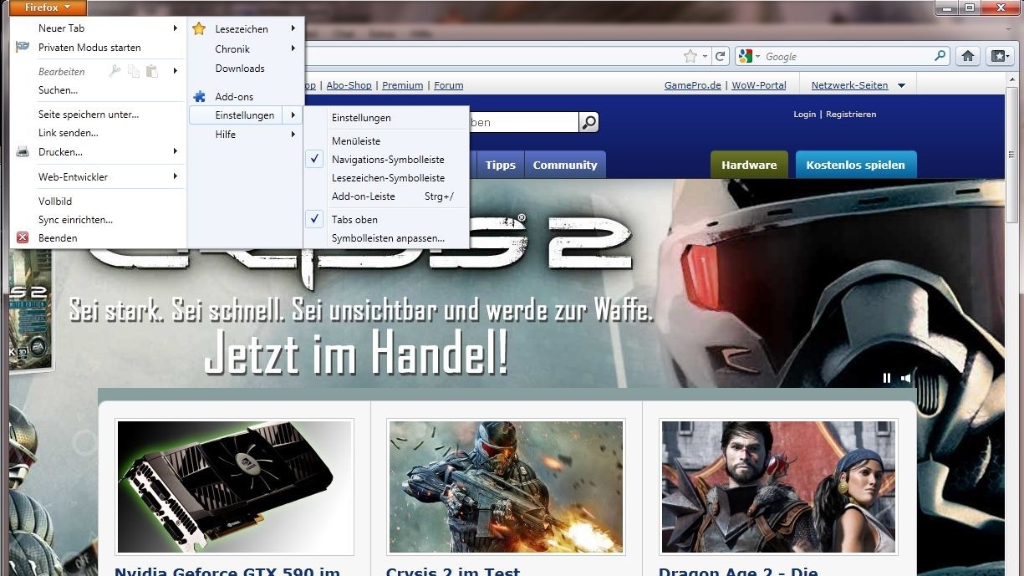The image size is (1024, 576).
Task: Click into the website search text box
Action: click(x=524, y=122)
